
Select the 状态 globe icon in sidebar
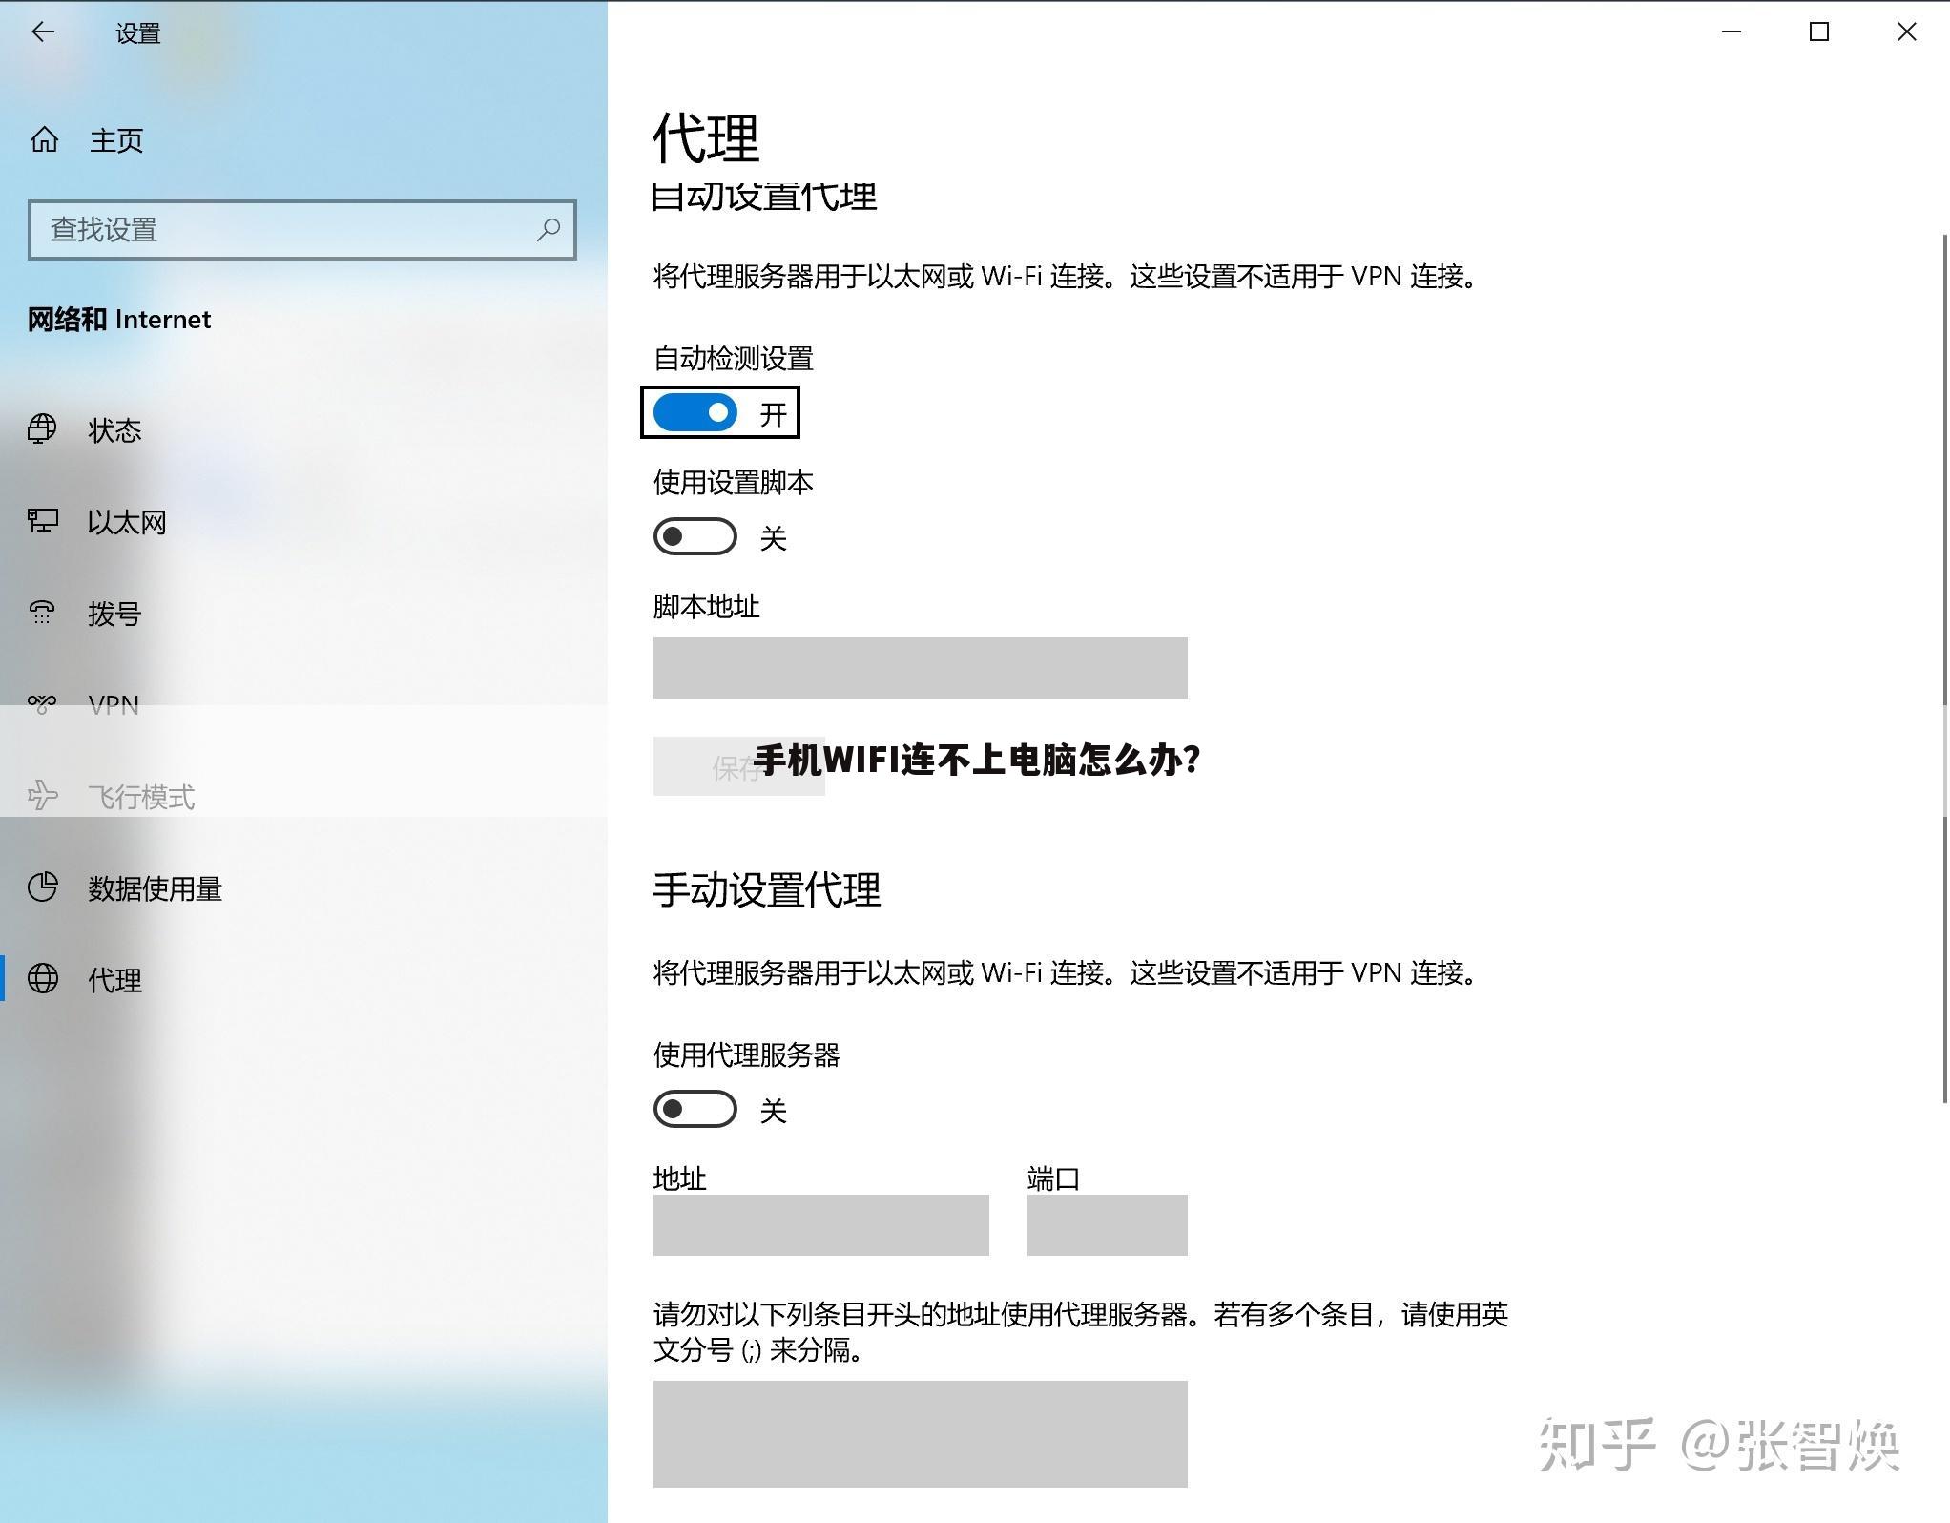[x=42, y=429]
